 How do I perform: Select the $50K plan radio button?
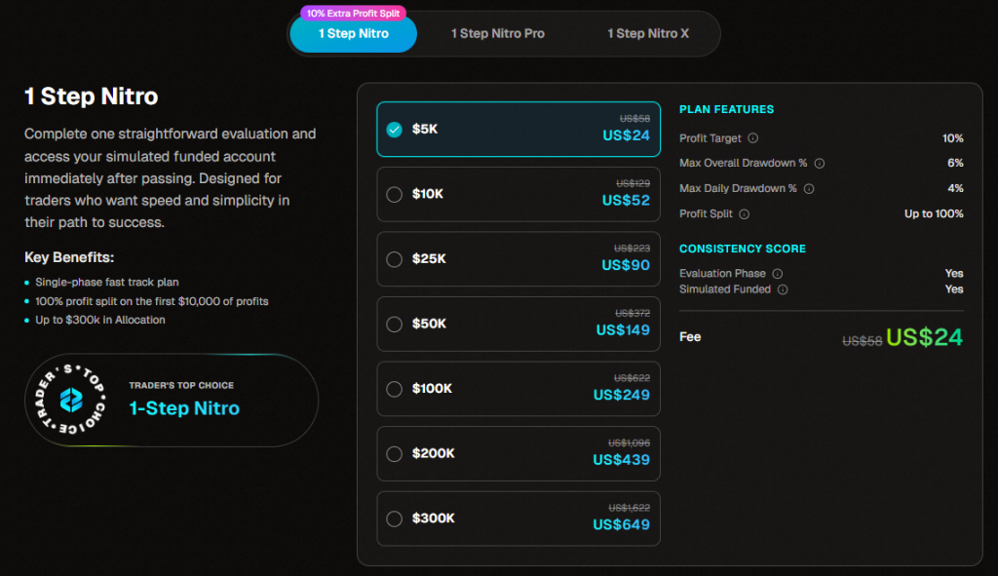(x=395, y=324)
